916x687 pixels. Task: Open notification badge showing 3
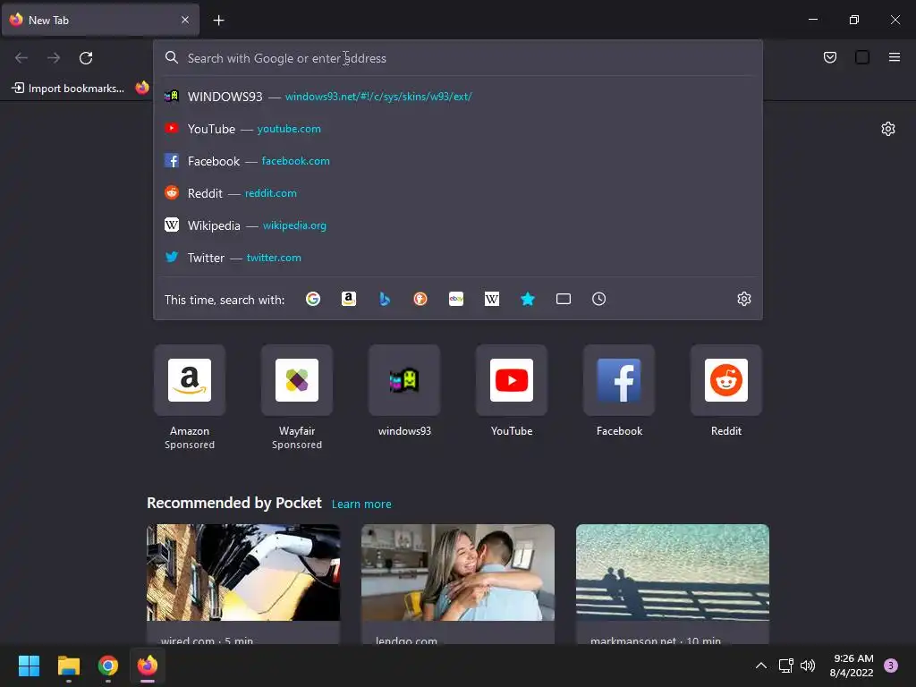[x=890, y=666]
